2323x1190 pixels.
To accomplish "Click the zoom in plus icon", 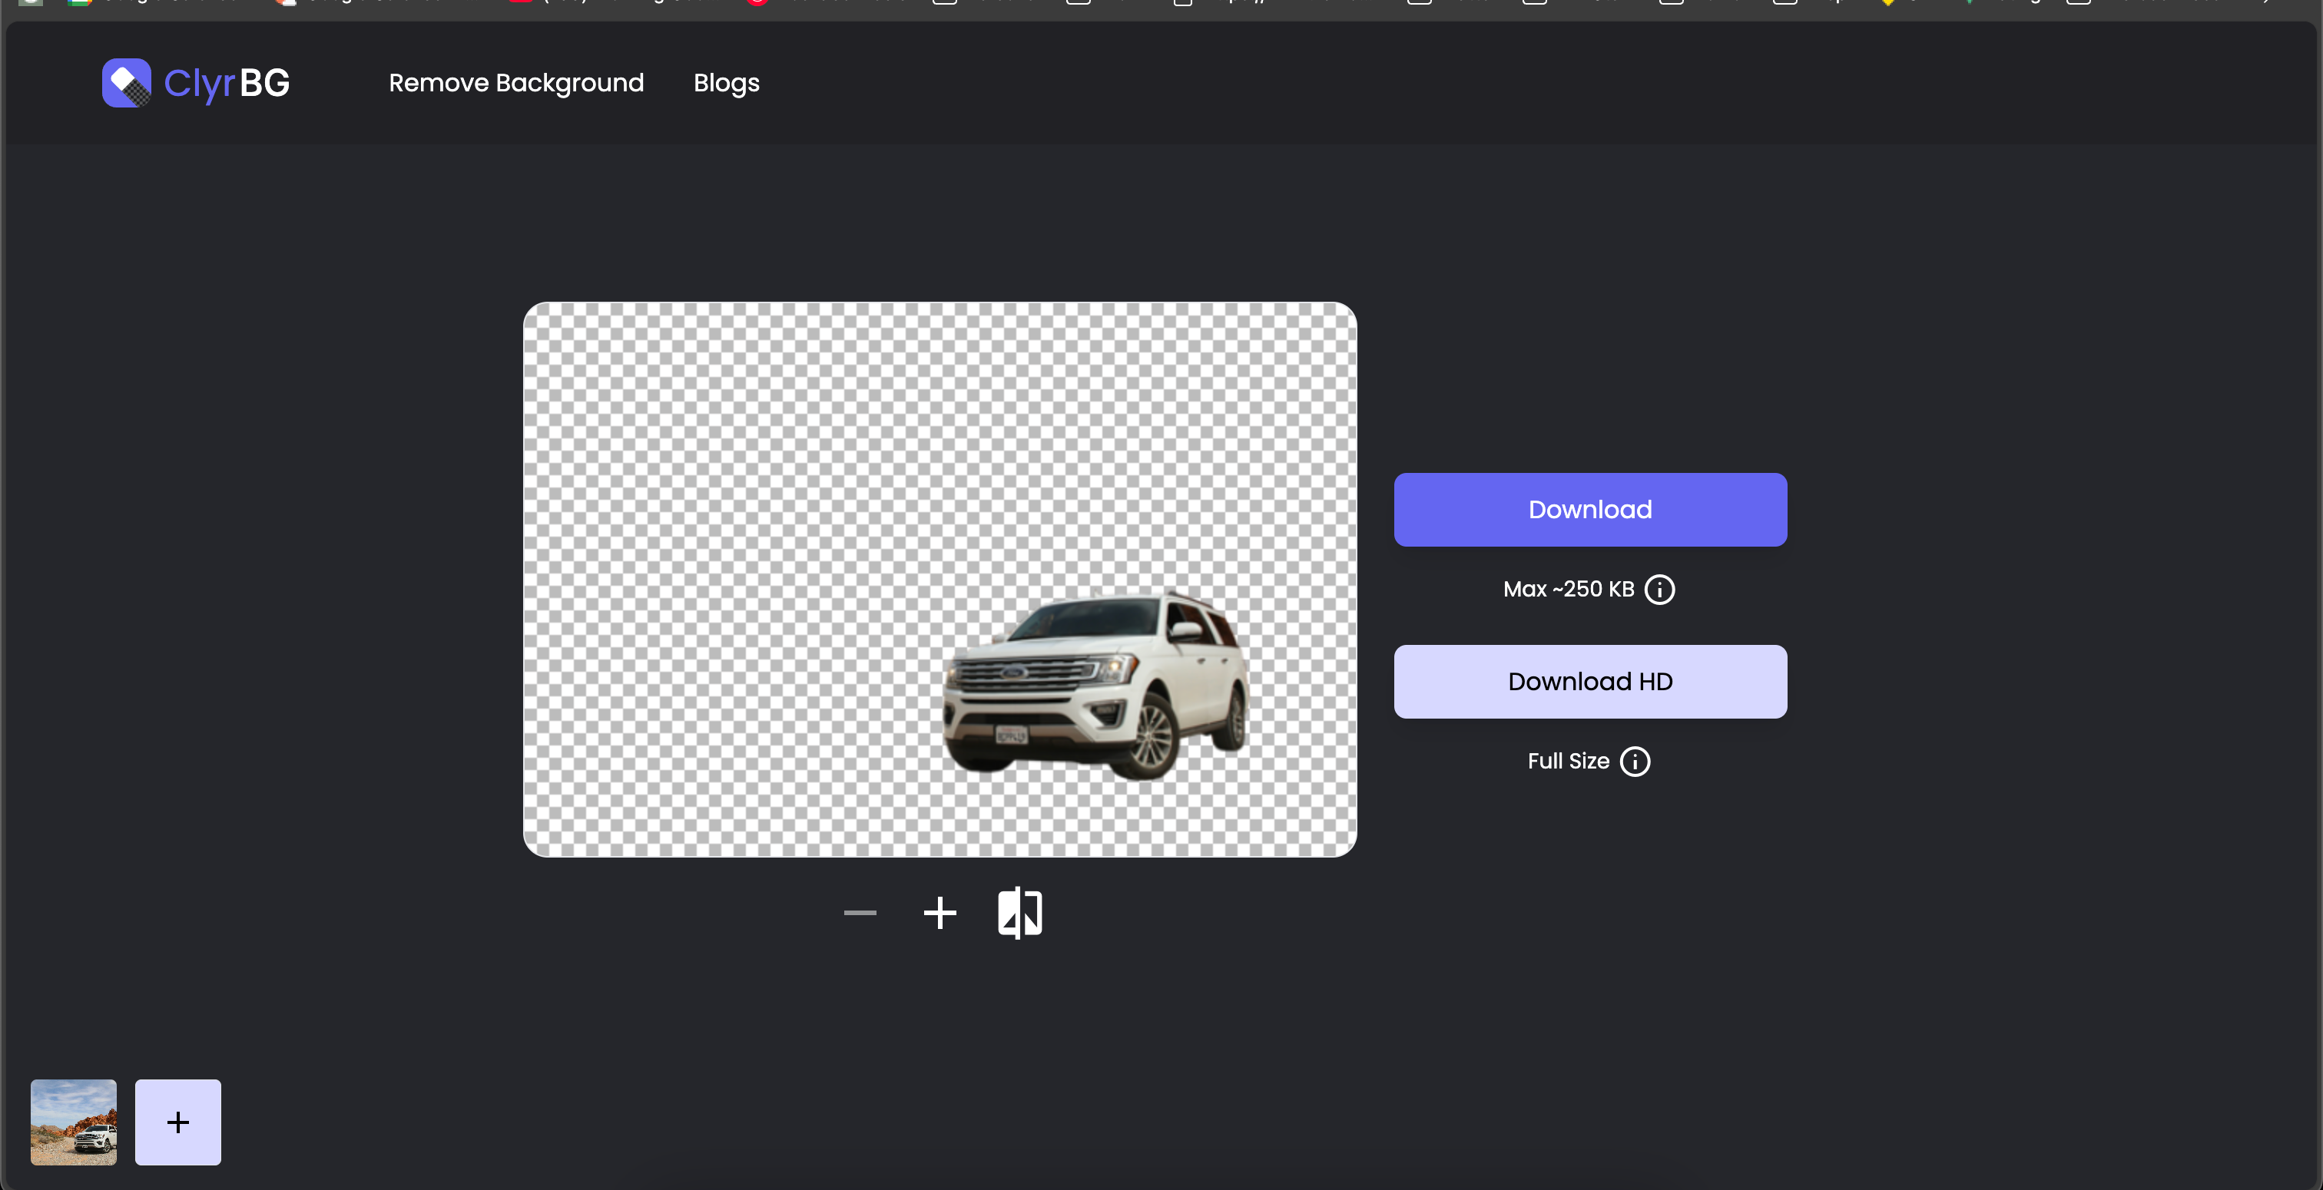I will pyautogui.click(x=939, y=912).
